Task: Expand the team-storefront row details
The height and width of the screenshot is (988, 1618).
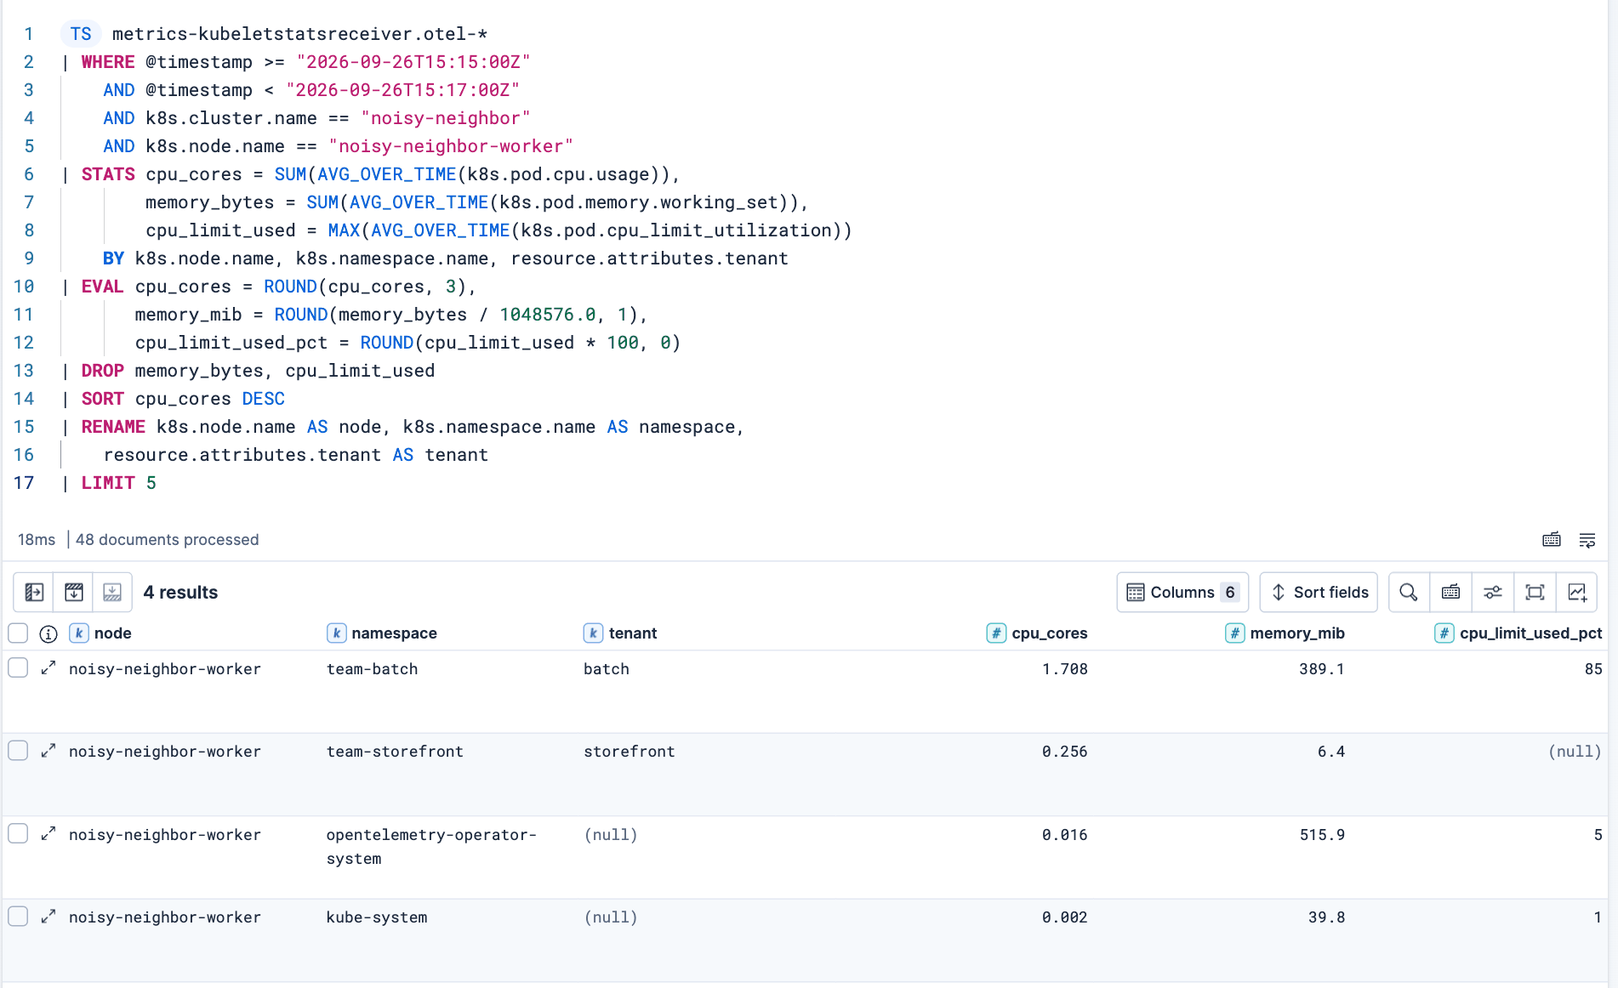Action: click(x=48, y=751)
